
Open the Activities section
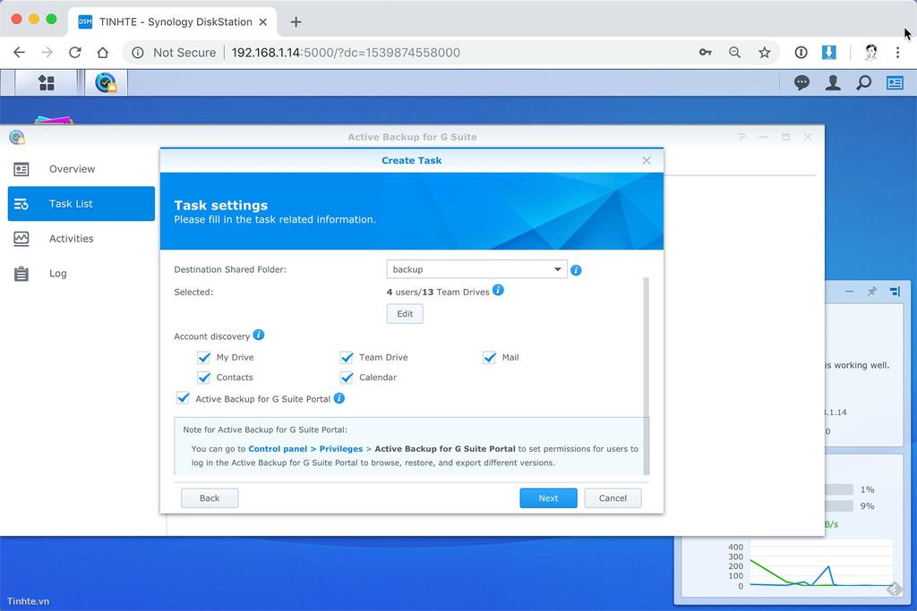[x=81, y=238]
